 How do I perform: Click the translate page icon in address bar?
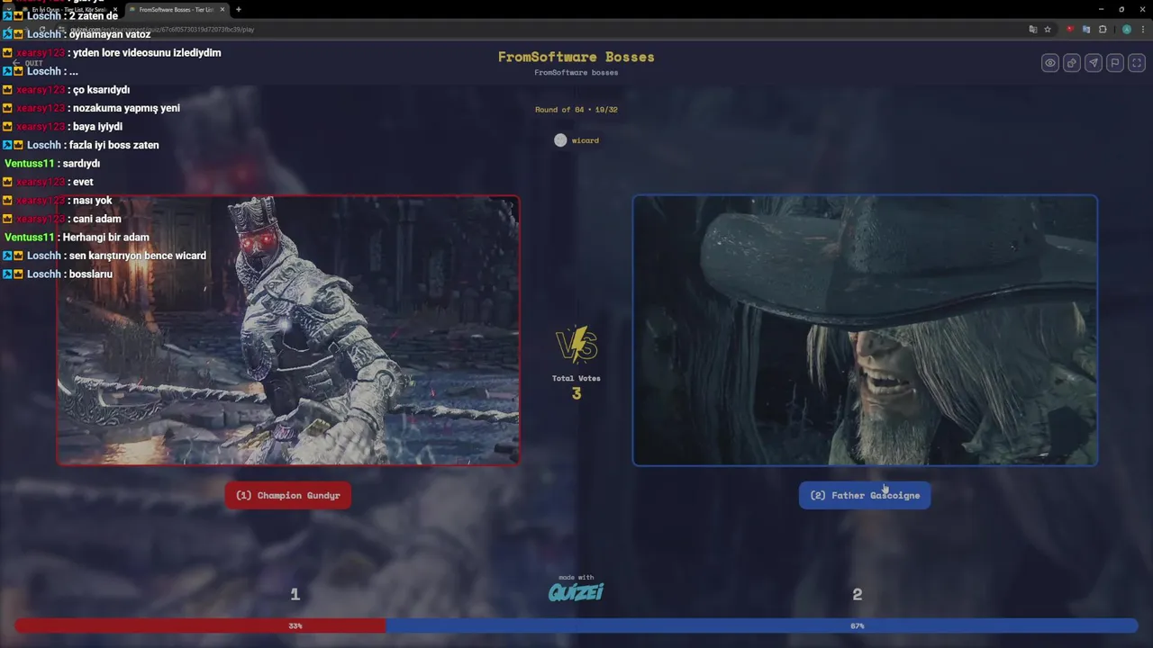point(1033,29)
